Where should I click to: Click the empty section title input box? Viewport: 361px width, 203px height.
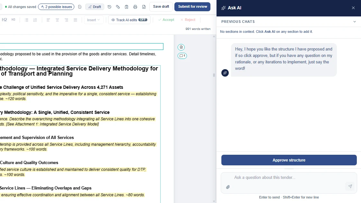tap(81, 47)
